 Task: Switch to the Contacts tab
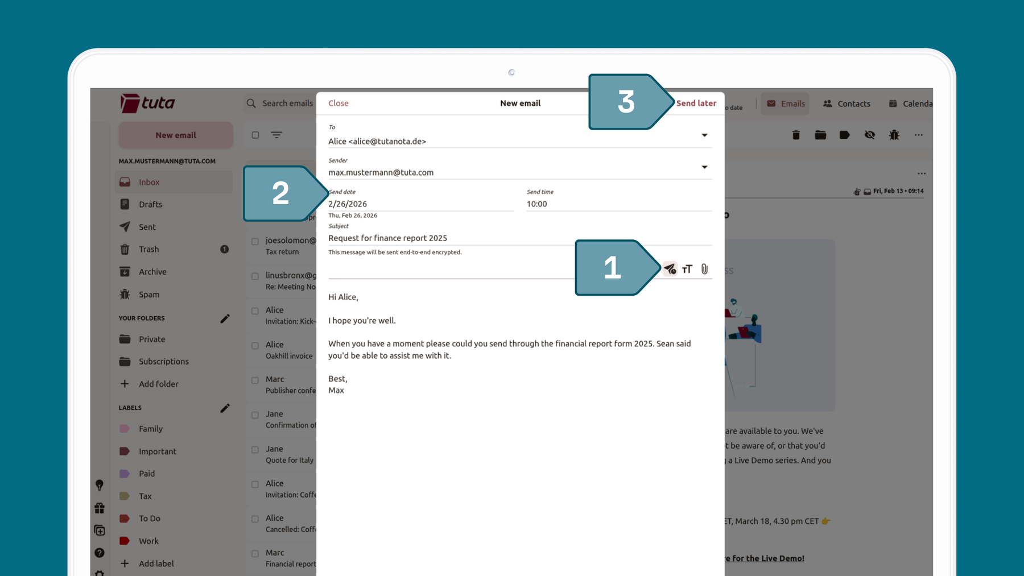pos(847,103)
